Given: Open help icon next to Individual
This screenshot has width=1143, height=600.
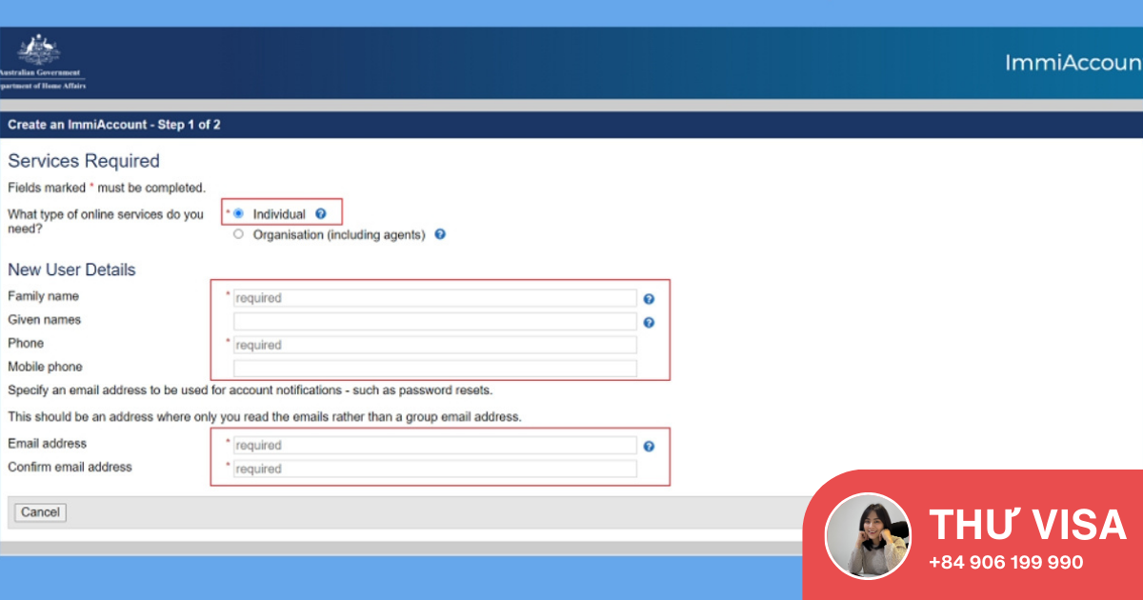Looking at the screenshot, I should click(x=321, y=214).
